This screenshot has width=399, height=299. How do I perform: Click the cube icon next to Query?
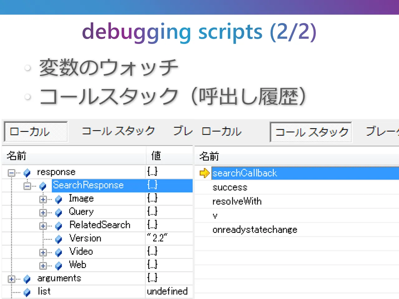[x=59, y=212]
